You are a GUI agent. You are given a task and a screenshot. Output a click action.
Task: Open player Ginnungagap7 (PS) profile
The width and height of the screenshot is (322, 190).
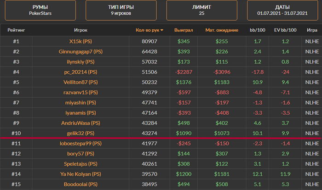click(80, 52)
